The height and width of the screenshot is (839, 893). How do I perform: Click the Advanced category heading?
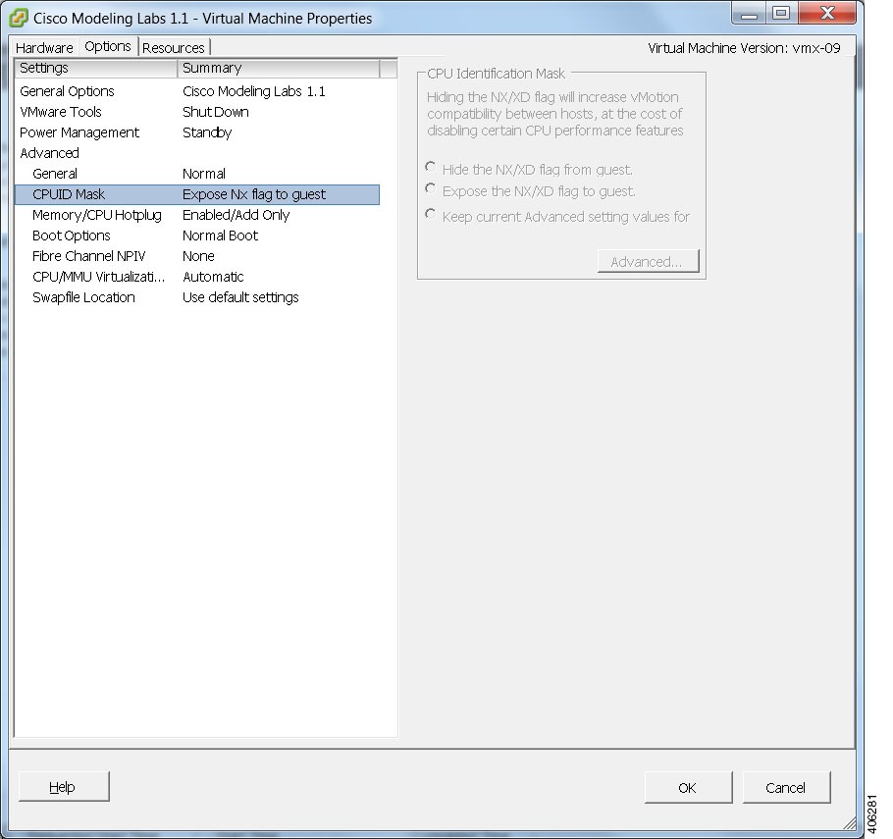pos(49,153)
